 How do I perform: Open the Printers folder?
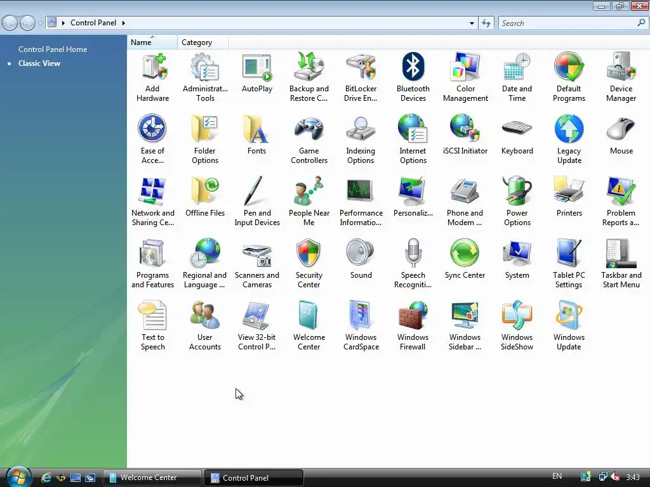tap(569, 198)
